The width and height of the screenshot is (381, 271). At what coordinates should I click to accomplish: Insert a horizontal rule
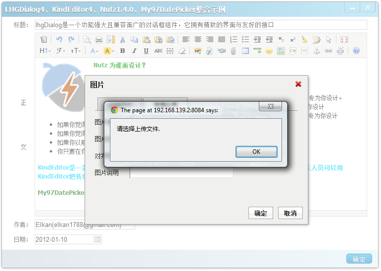tap(257, 51)
